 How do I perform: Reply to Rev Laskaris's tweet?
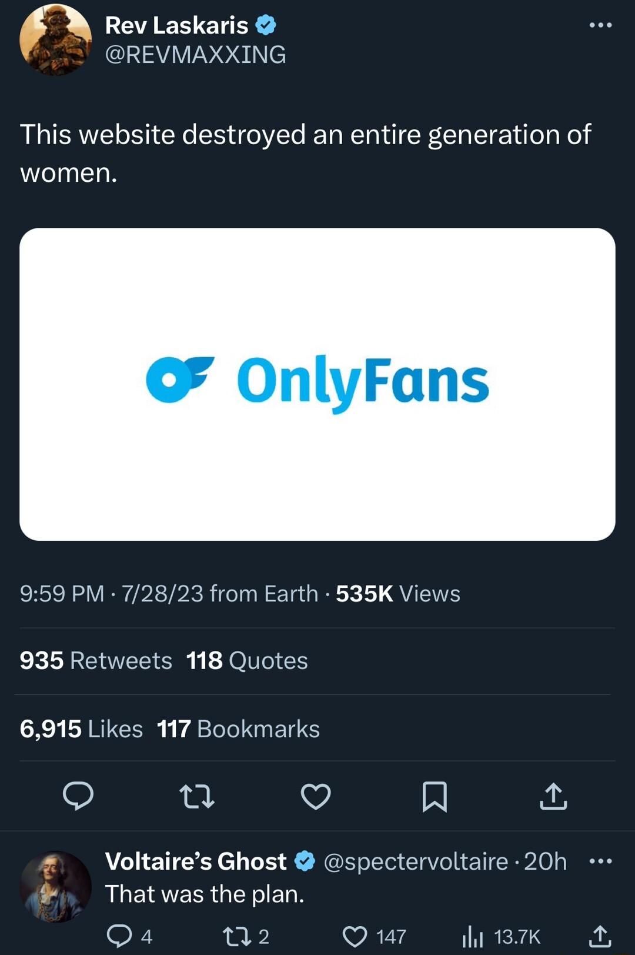[x=78, y=796]
